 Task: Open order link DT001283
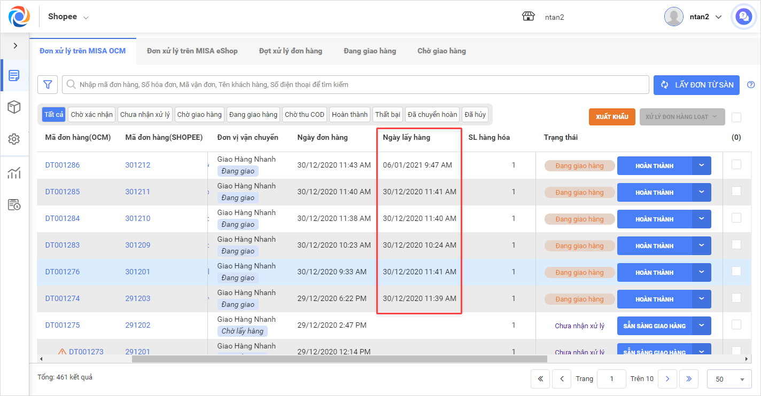tap(63, 245)
